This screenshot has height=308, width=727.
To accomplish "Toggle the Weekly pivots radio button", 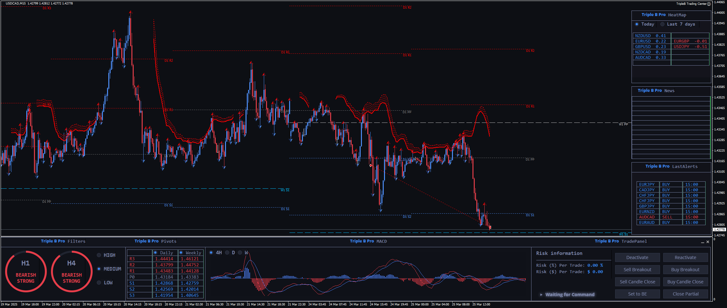I will 181,253.
